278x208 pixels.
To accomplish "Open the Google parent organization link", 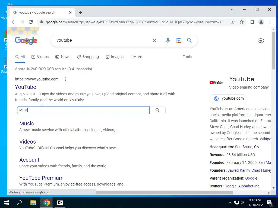I will point(251,178).
